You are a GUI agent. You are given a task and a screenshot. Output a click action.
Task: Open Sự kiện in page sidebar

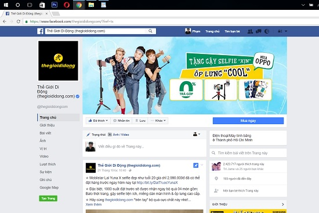point(46,172)
